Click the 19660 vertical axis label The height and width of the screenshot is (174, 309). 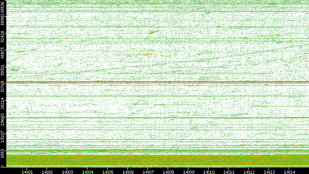(x=3, y=119)
